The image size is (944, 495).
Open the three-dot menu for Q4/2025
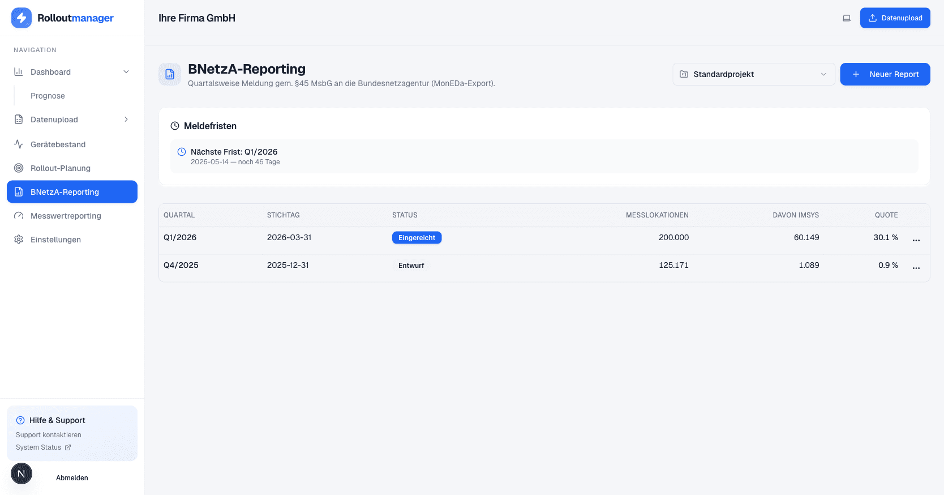(916, 268)
